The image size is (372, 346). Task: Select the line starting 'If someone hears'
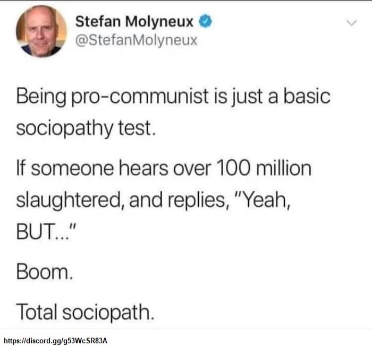pyautogui.click(x=164, y=168)
